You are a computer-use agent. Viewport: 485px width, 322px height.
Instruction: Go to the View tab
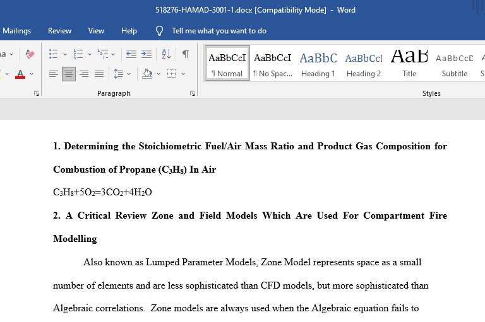(96, 31)
